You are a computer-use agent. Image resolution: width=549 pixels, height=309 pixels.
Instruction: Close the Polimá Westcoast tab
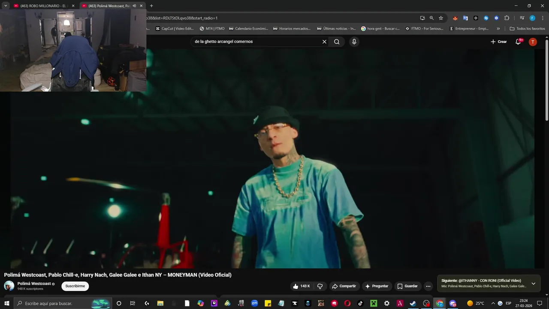tap(141, 6)
